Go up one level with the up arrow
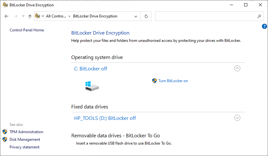Screen dimensions: 268x156 (30, 16)
